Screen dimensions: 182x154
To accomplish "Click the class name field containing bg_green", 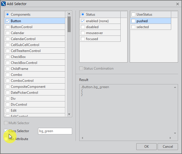I will click(55, 131).
